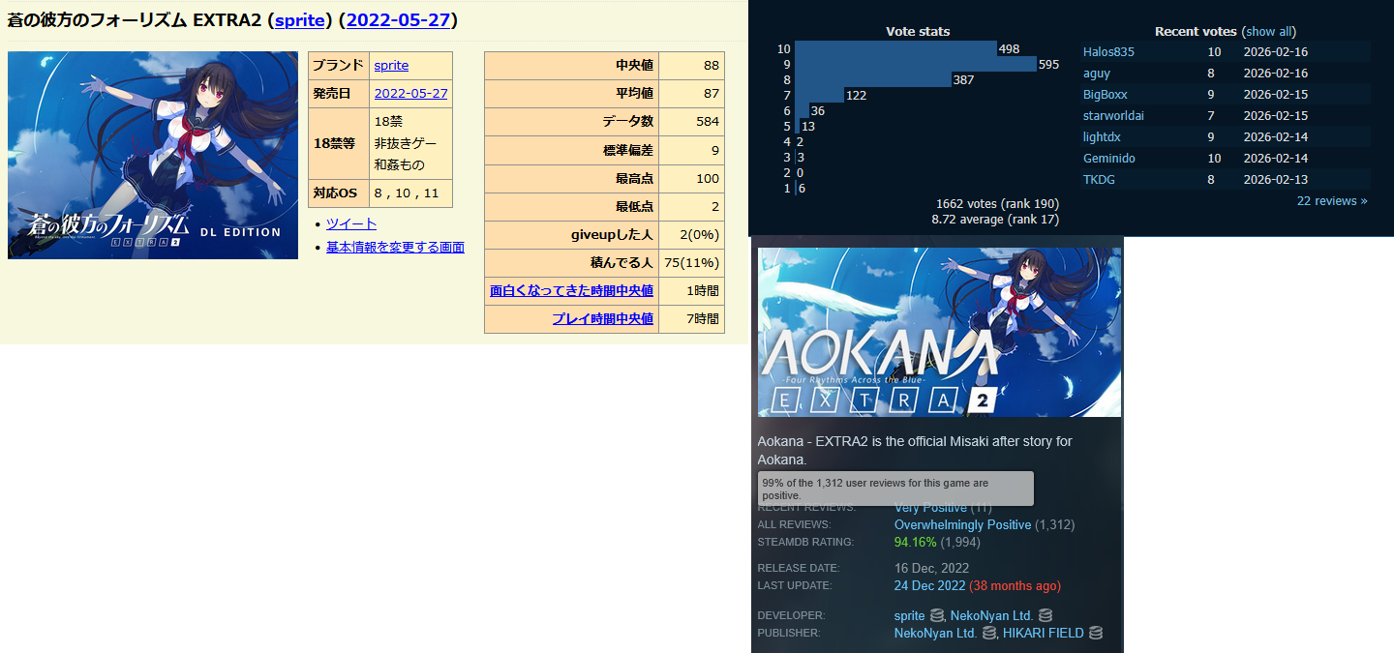Click 非抜きゲー text in 18禁等 row
This screenshot has width=1394, height=653.
pos(406,143)
